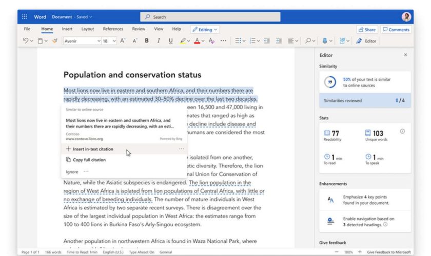431x256 pixels.
Task: Click the Stats info icon
Action: pos(402,132)
